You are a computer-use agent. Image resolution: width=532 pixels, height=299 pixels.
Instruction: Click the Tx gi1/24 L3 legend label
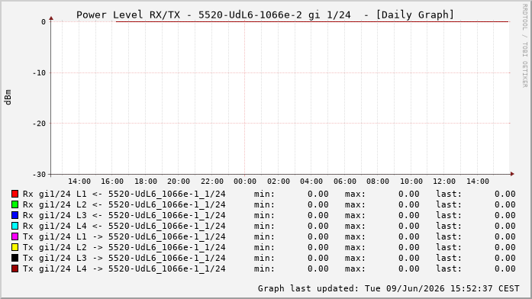124,258
